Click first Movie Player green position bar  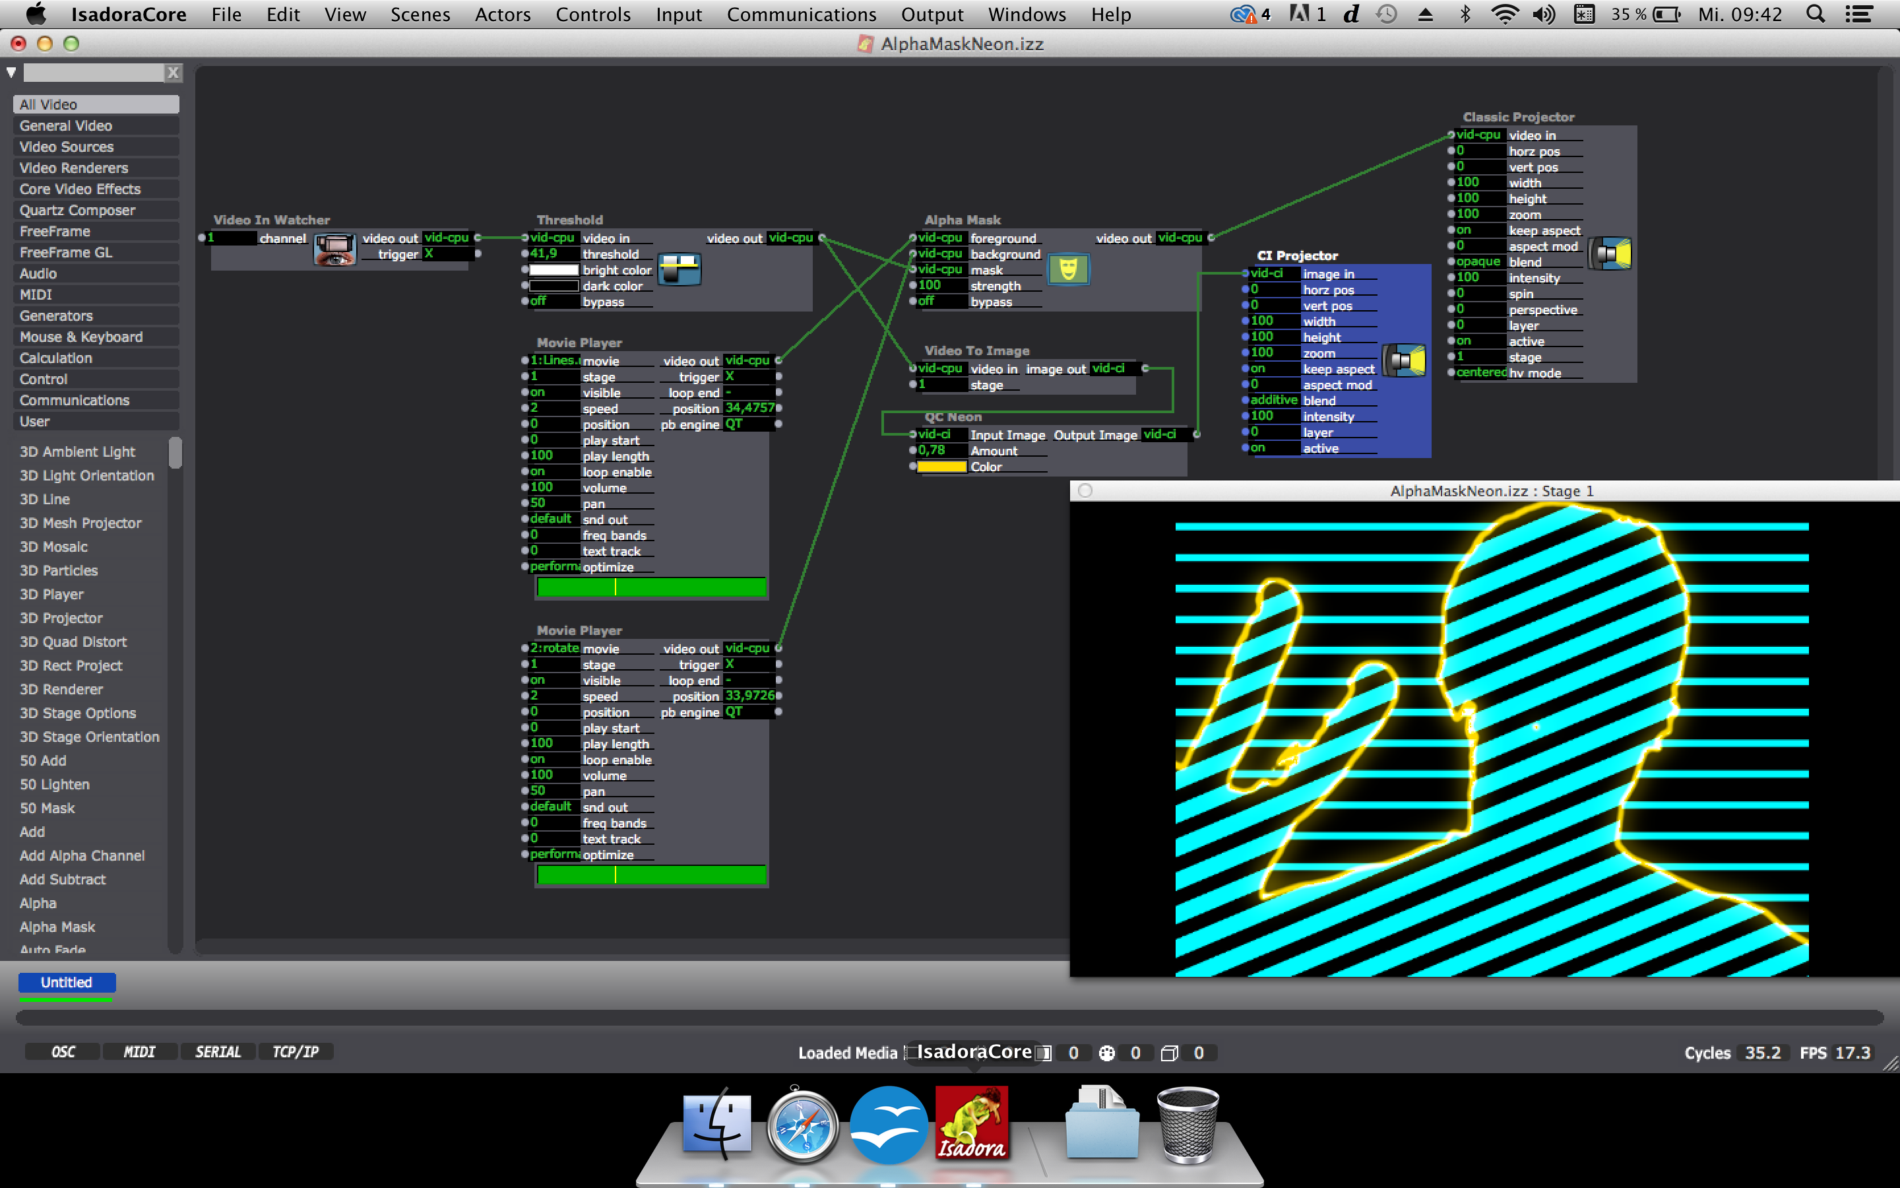point(652,587)
